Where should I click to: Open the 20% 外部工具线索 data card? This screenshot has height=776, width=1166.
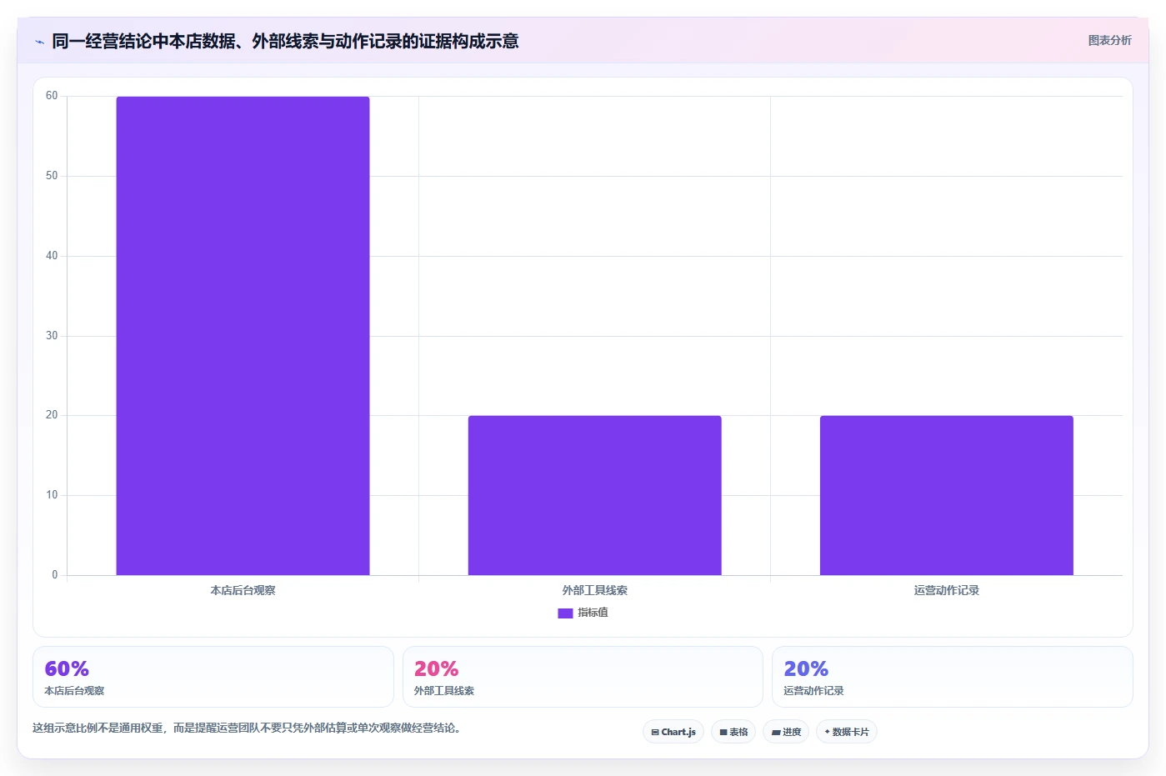[x=583, y=677]
